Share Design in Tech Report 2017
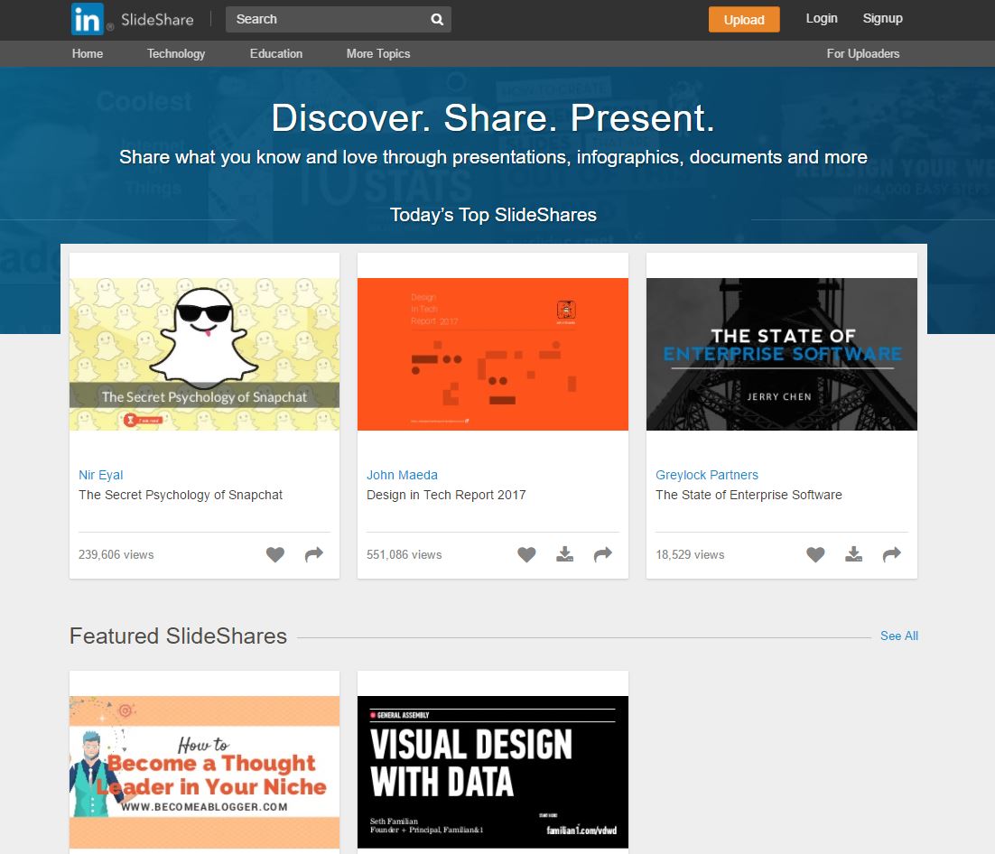 pos(603,554)
